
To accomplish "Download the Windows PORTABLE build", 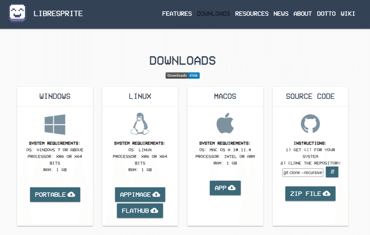I will coord(55,195).
